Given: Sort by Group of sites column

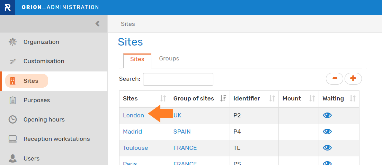Looking at the screenshot, I should click(223, 98).
